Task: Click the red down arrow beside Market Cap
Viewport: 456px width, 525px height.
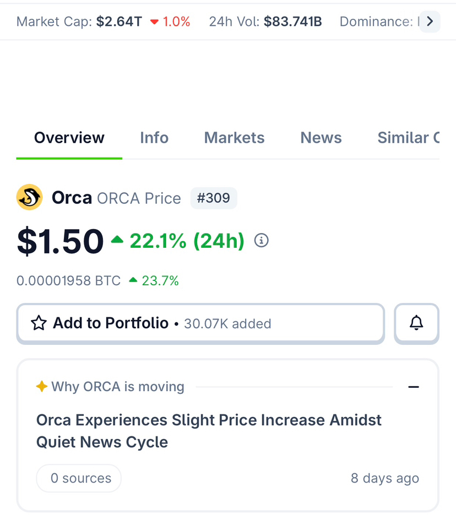Action: [154, 22]
